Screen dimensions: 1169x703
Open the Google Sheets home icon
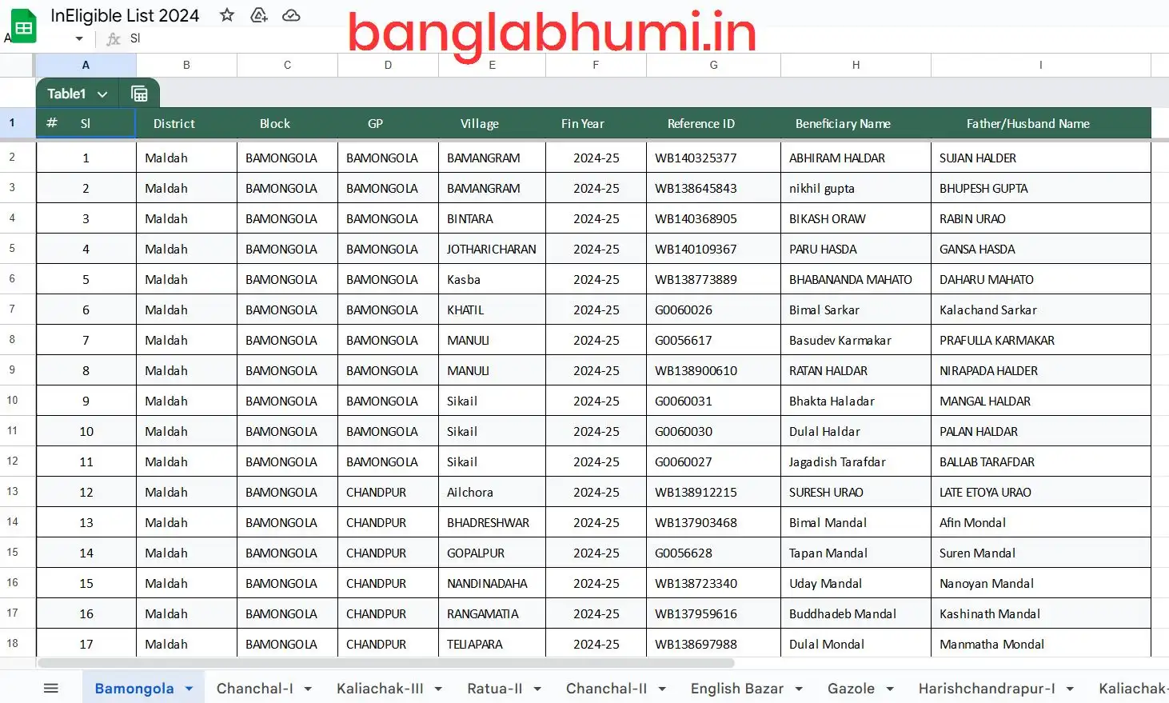click(x=23, y=26)
